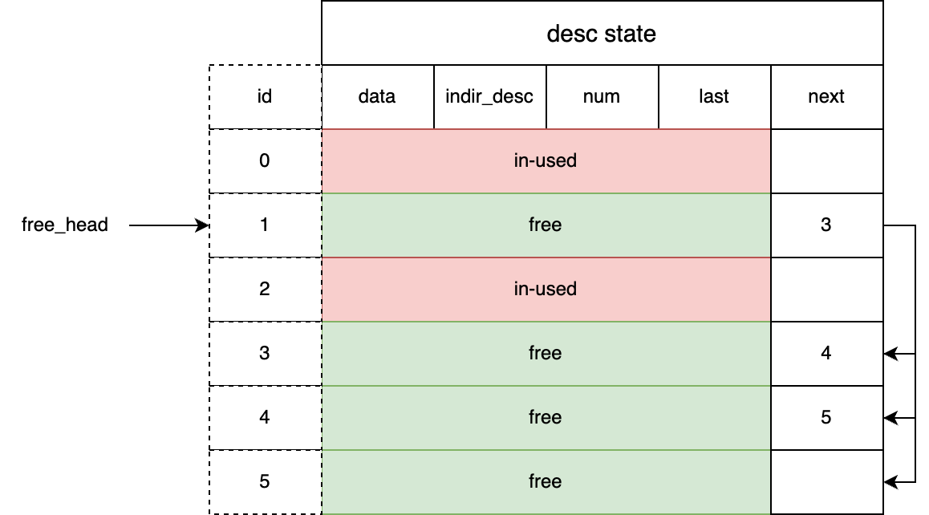Click the free row for id 4
929x515 pixels.
[546, 418]
